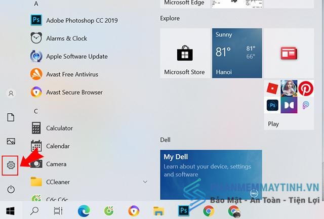Viewport: 324px width, 219px height.
Task: Click the Roblox icon in Play tile
Action: tap(272, 89)
